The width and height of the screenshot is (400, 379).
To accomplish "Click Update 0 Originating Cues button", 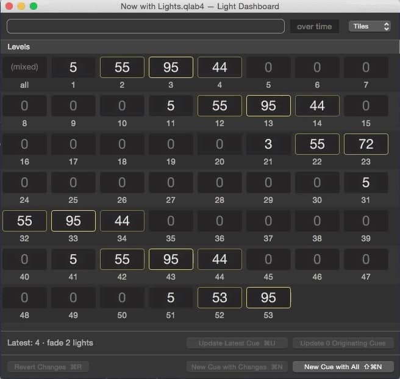I will 343,343.
